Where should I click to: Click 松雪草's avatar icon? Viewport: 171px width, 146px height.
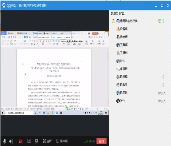click(x=118, y=29)
